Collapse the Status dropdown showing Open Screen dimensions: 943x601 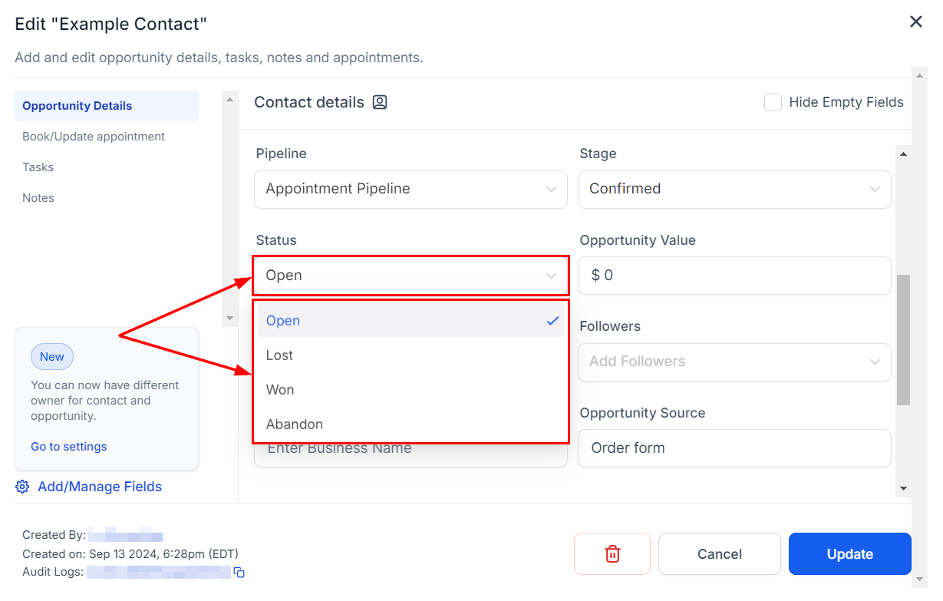coord(411,276)
